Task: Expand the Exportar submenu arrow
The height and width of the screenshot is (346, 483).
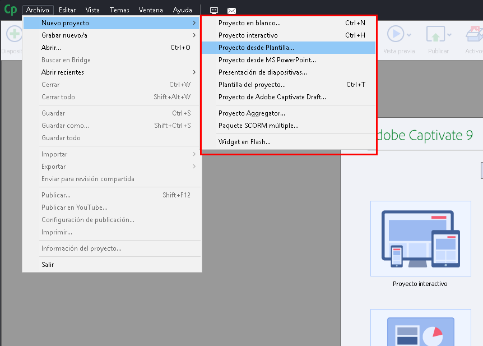Action: point(194,167)
